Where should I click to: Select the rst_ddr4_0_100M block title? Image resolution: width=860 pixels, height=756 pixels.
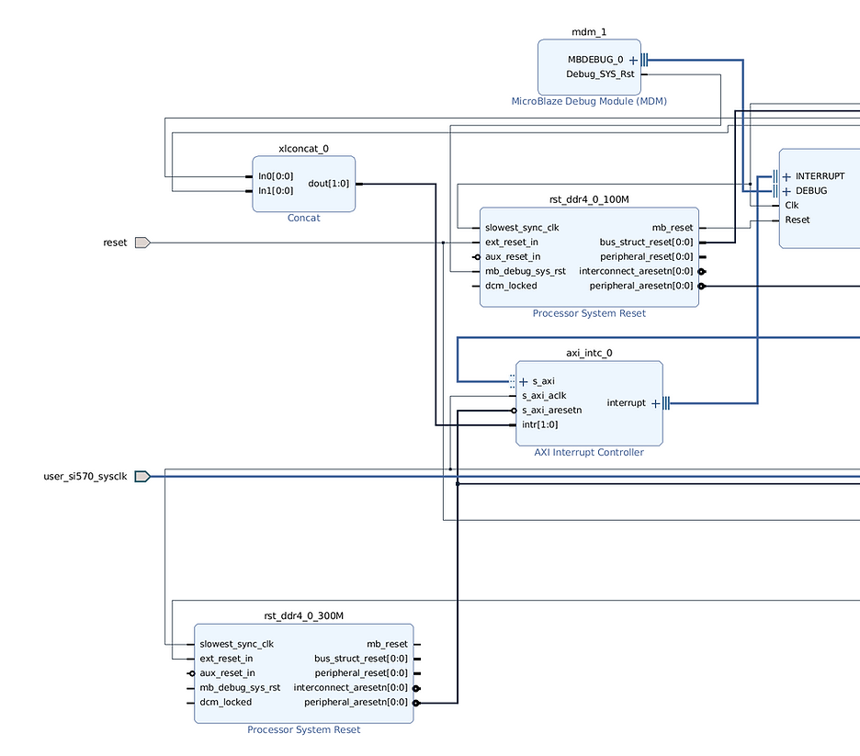click(589, 199)
